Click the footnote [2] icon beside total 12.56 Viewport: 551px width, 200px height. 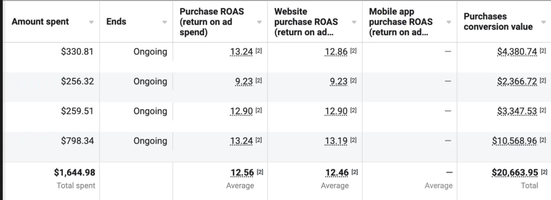point(260,172)
